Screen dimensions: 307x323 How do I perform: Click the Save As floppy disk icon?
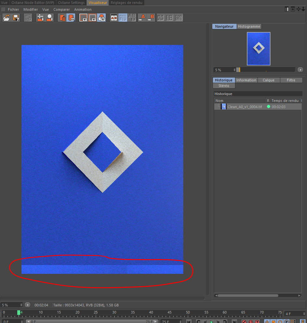point(16,18)
